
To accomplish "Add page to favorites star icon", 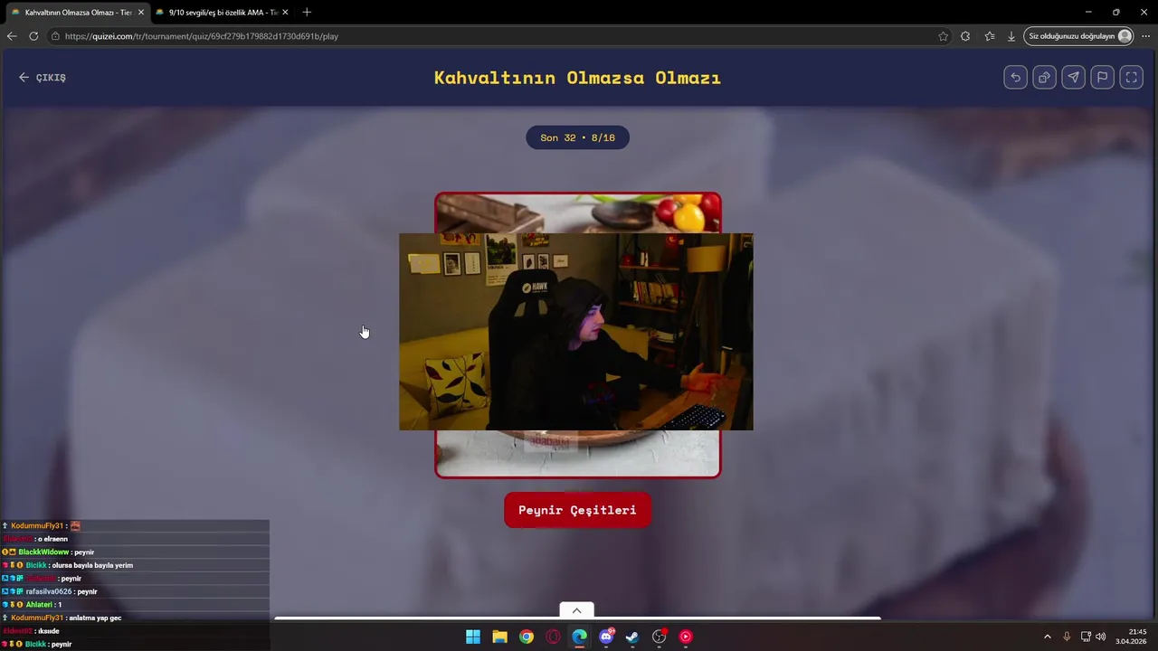I will 943,36.
